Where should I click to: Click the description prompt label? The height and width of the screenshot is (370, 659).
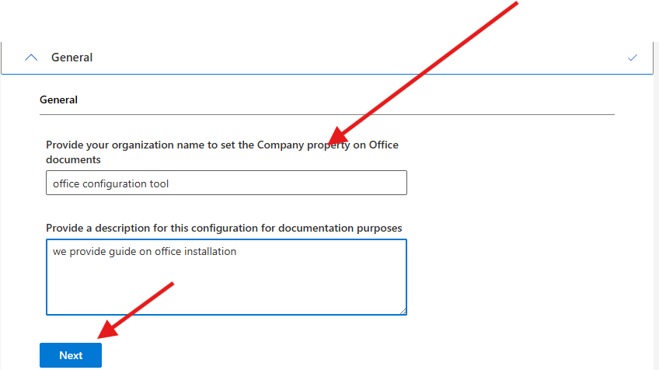(x=224, y=228)
